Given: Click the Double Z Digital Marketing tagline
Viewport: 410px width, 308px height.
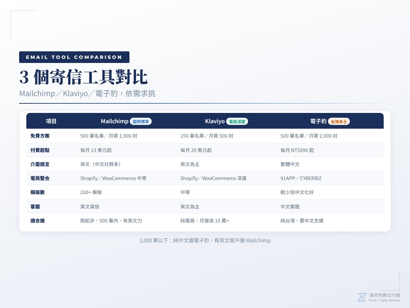Looking at the screenshot, I should tap(384, 300).
